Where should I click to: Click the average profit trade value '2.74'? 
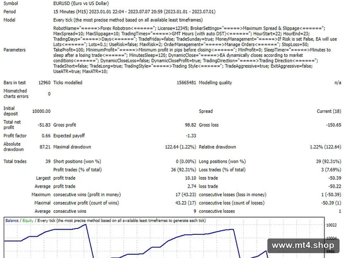tap(192, 187)
